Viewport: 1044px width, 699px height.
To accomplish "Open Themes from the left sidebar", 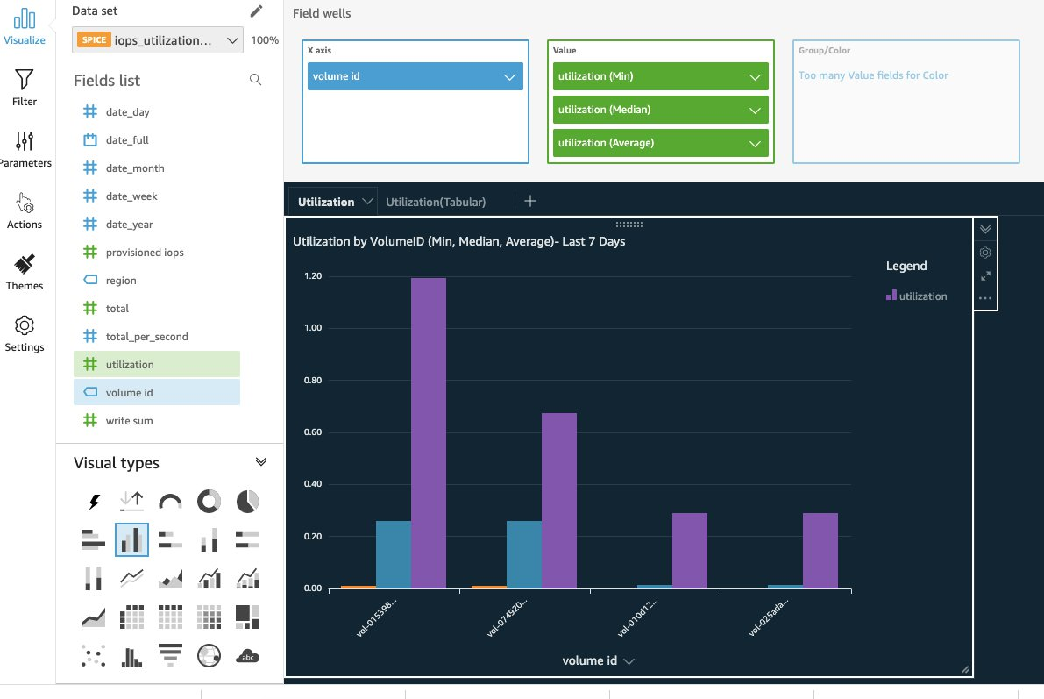I will (25, 272).
